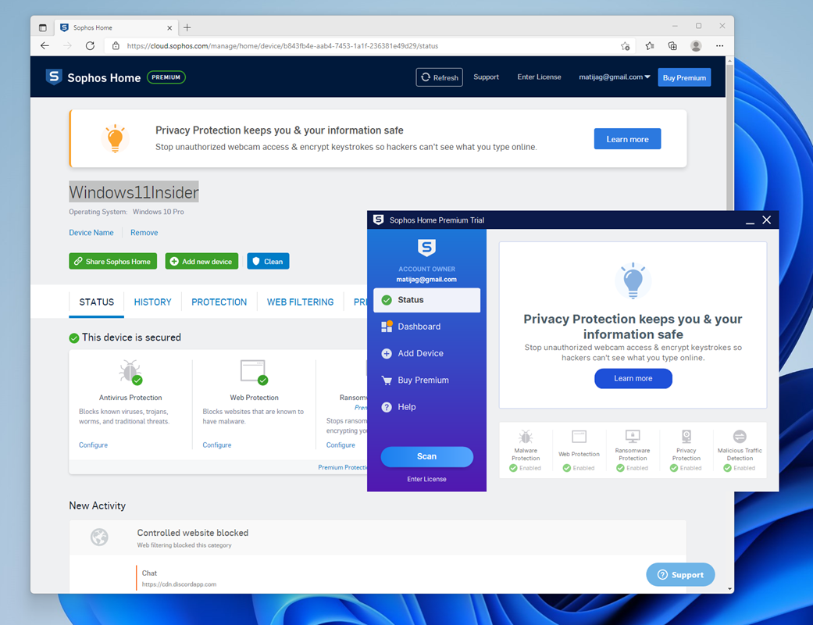Click Learn more in the Sophos app
Screen dimensions: 813x625
point(633,379)
